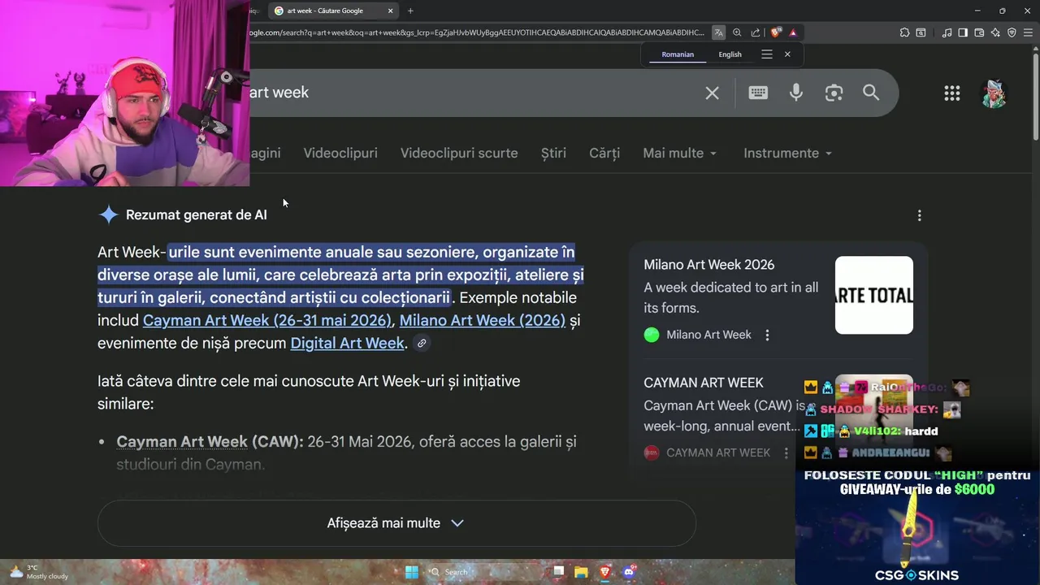Open a new browser tab
Screen dimensions: 1040x585
(410, 11)
